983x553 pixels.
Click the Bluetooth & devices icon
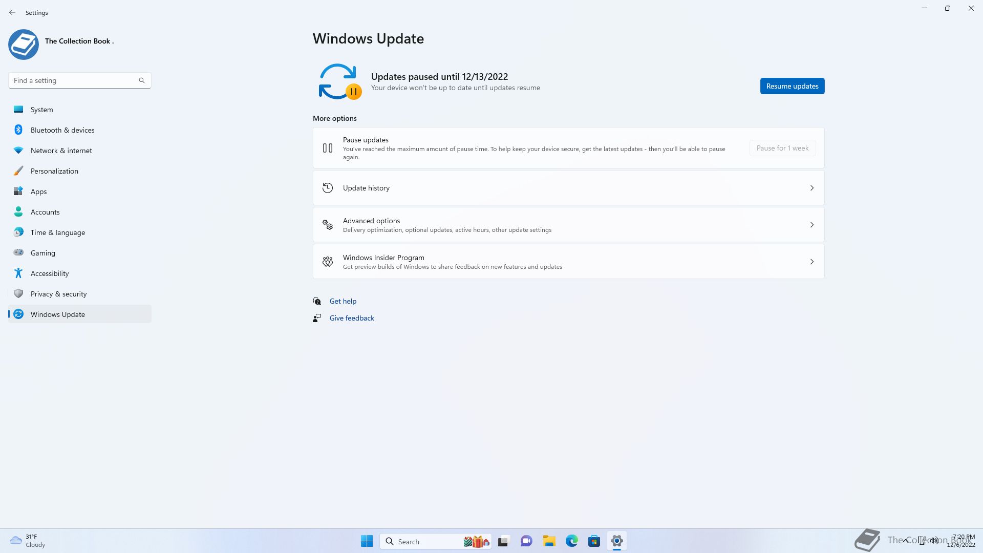[18, 130]
